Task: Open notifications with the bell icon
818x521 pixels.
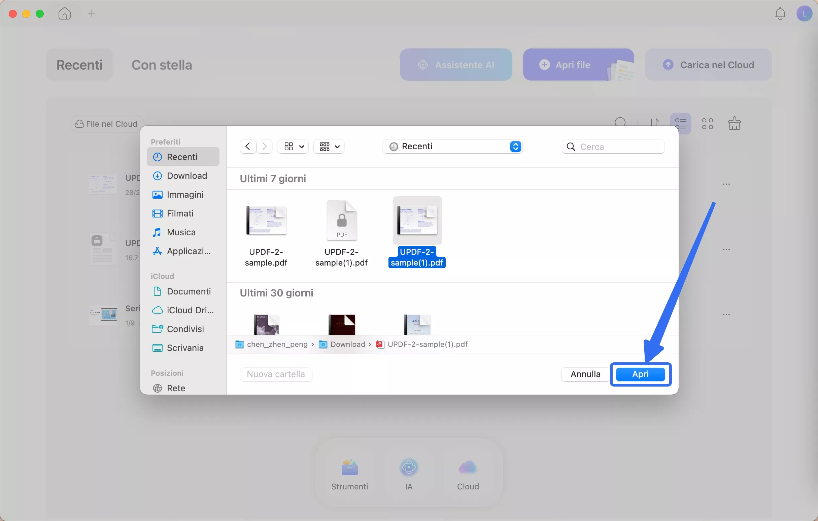Action: click(x=780, y=13)
